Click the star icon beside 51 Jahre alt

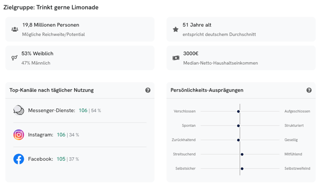coord(176,30)
